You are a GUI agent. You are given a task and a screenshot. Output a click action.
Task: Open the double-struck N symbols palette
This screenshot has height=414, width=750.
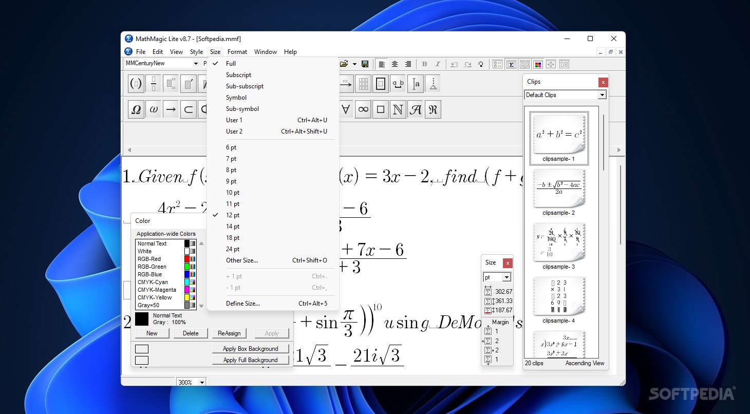[x=398, y=109]
